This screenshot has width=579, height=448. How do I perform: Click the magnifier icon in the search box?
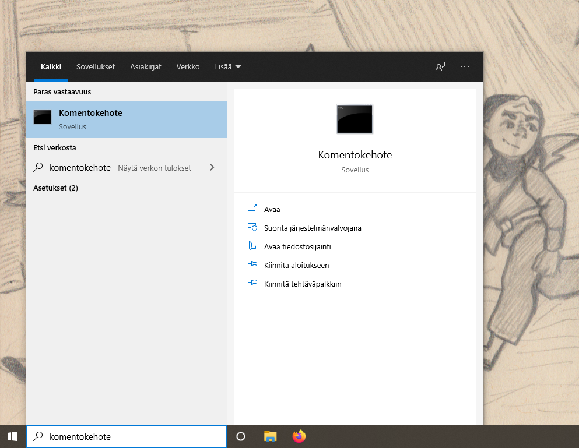click(x=38, y=436)
